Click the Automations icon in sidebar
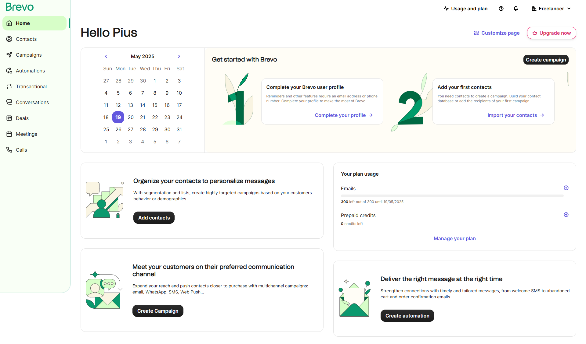This screenshot has height=344, width=586. point(9,71)
